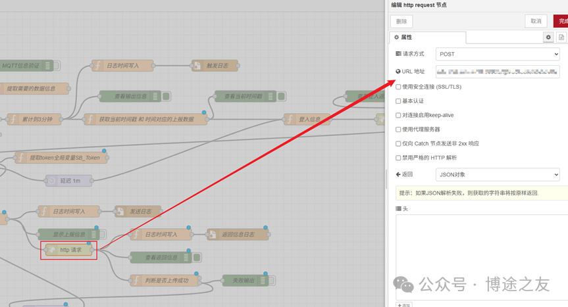Image resolution: width=568 pixels, height=307 pixels.
Task: Toggle the 查看输出信息 debug node button
Action: (167, 96)
